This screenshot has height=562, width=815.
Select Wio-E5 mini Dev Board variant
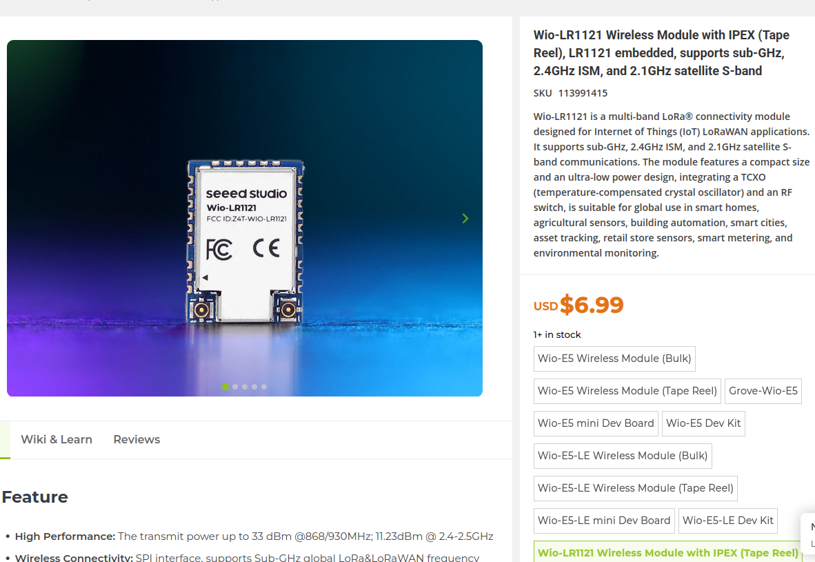[596, 423]
